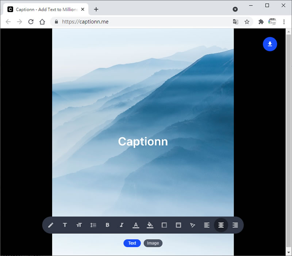292x256 pixels.
Task: Open the fill background color icon
Action: click(x=150, y=225)
